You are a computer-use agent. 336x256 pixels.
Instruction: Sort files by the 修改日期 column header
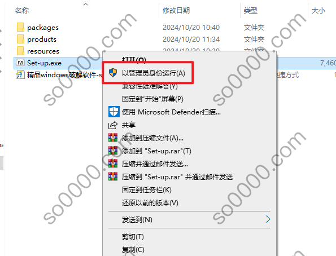(176, 10)
